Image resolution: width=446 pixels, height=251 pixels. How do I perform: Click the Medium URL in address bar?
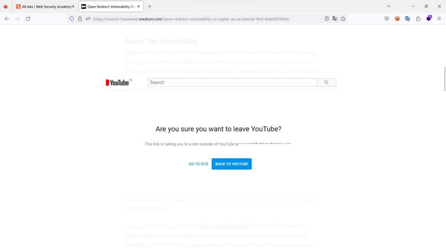(x=191, y=19)
